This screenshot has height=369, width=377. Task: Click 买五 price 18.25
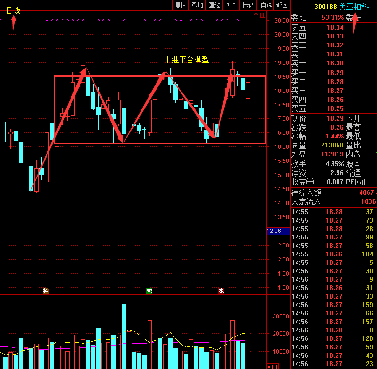pyautogui.click(x=335, y=108)
